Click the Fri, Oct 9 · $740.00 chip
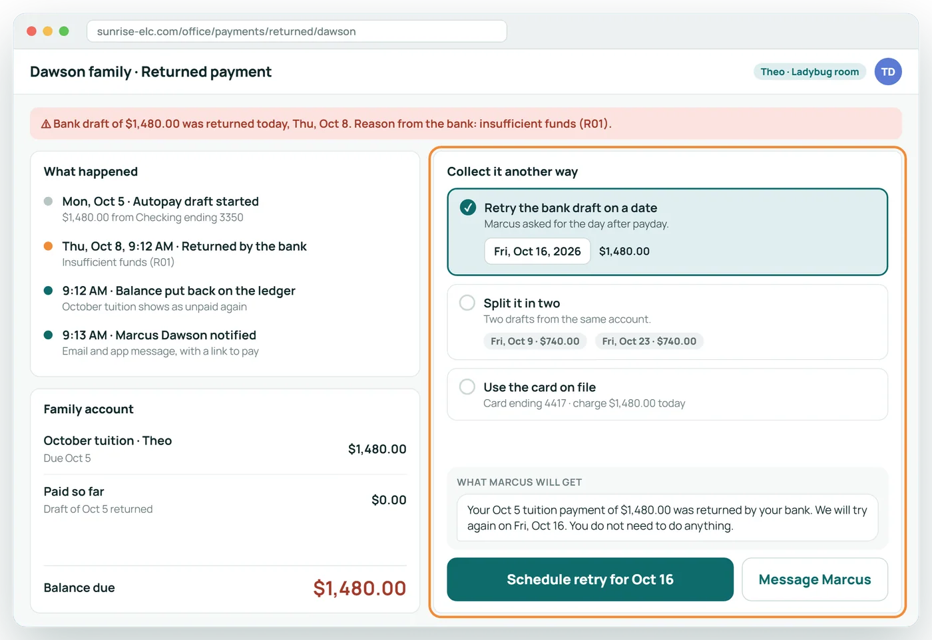The width and height of the screenshot is (932, 640). pos(535,341)
